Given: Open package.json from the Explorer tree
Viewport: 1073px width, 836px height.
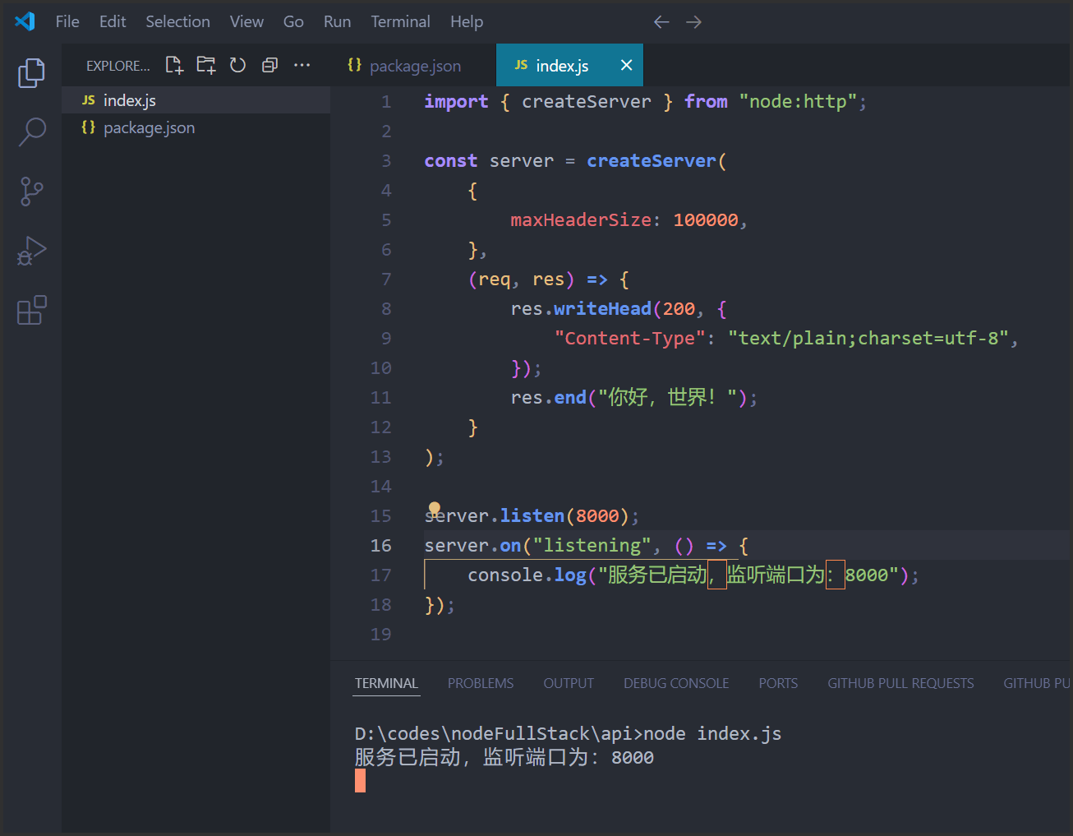Looking at the screenshot, I should pos(196,127).
